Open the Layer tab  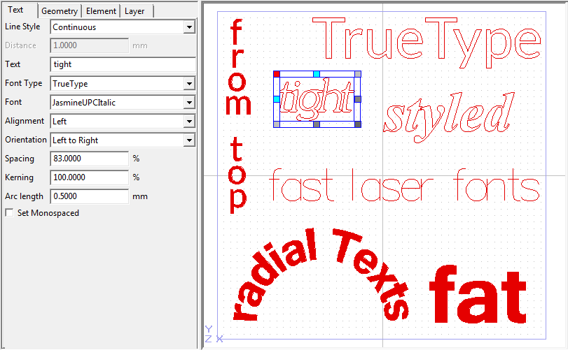[x=134, y=11]
